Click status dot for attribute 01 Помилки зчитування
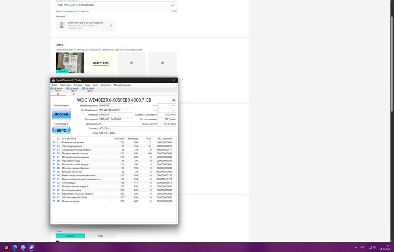394x252 pixels. [54, 142]
